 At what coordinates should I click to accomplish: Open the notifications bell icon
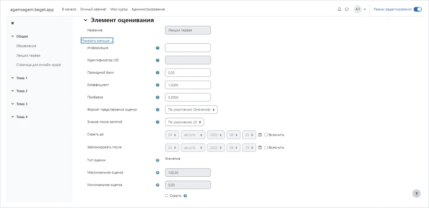point(340,9)
